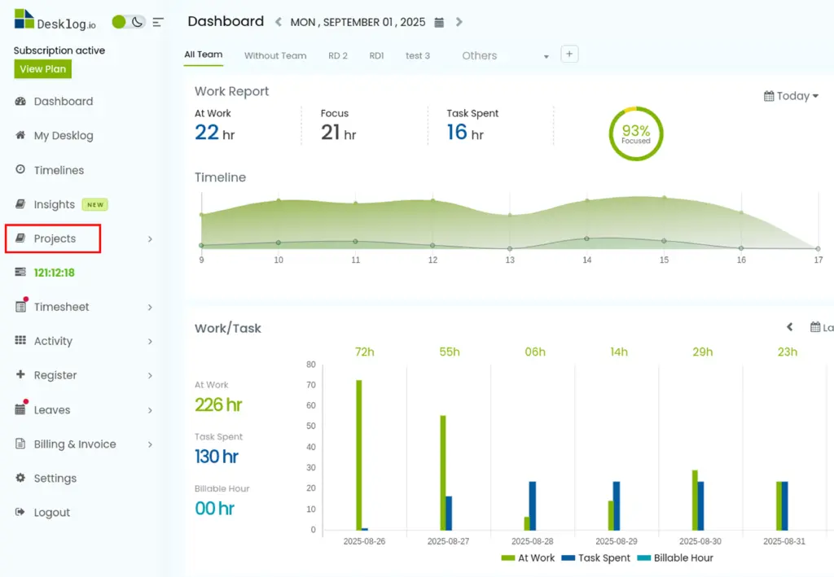The image size is (834, 577).
Task: Click the plus icon to add a team tab
Action: pos(569,55)
